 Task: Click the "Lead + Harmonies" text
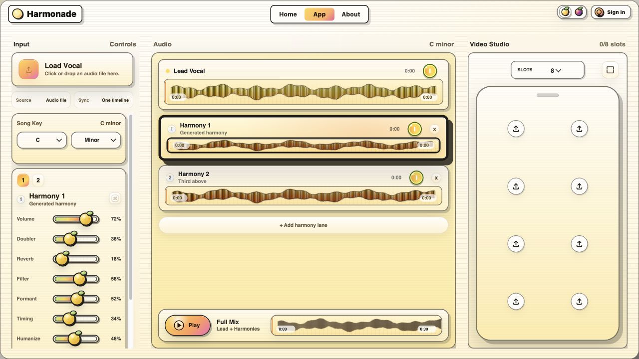pyautogui.click(x=238, y=329)
